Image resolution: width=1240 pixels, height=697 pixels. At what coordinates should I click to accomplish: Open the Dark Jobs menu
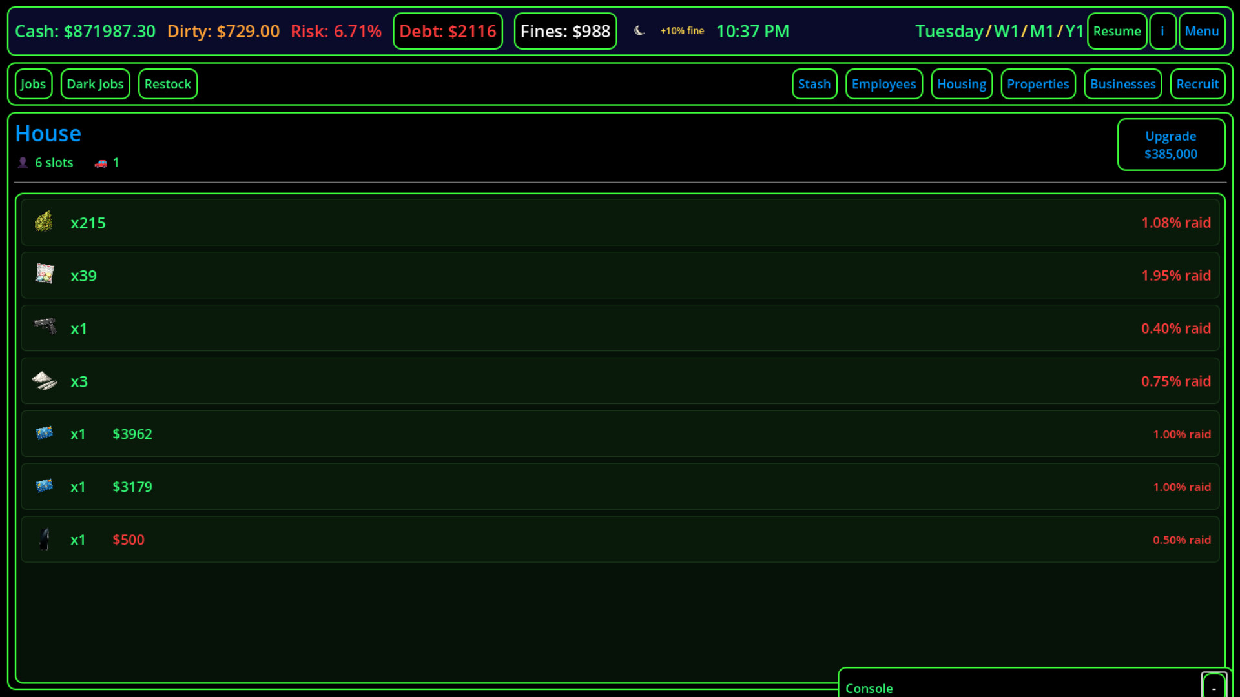(x=95, y=84)
